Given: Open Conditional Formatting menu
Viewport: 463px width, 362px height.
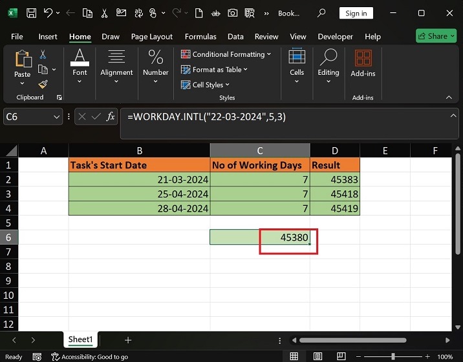Looking at the screenshot, I should pyautogui.click(x=226, y=54).
